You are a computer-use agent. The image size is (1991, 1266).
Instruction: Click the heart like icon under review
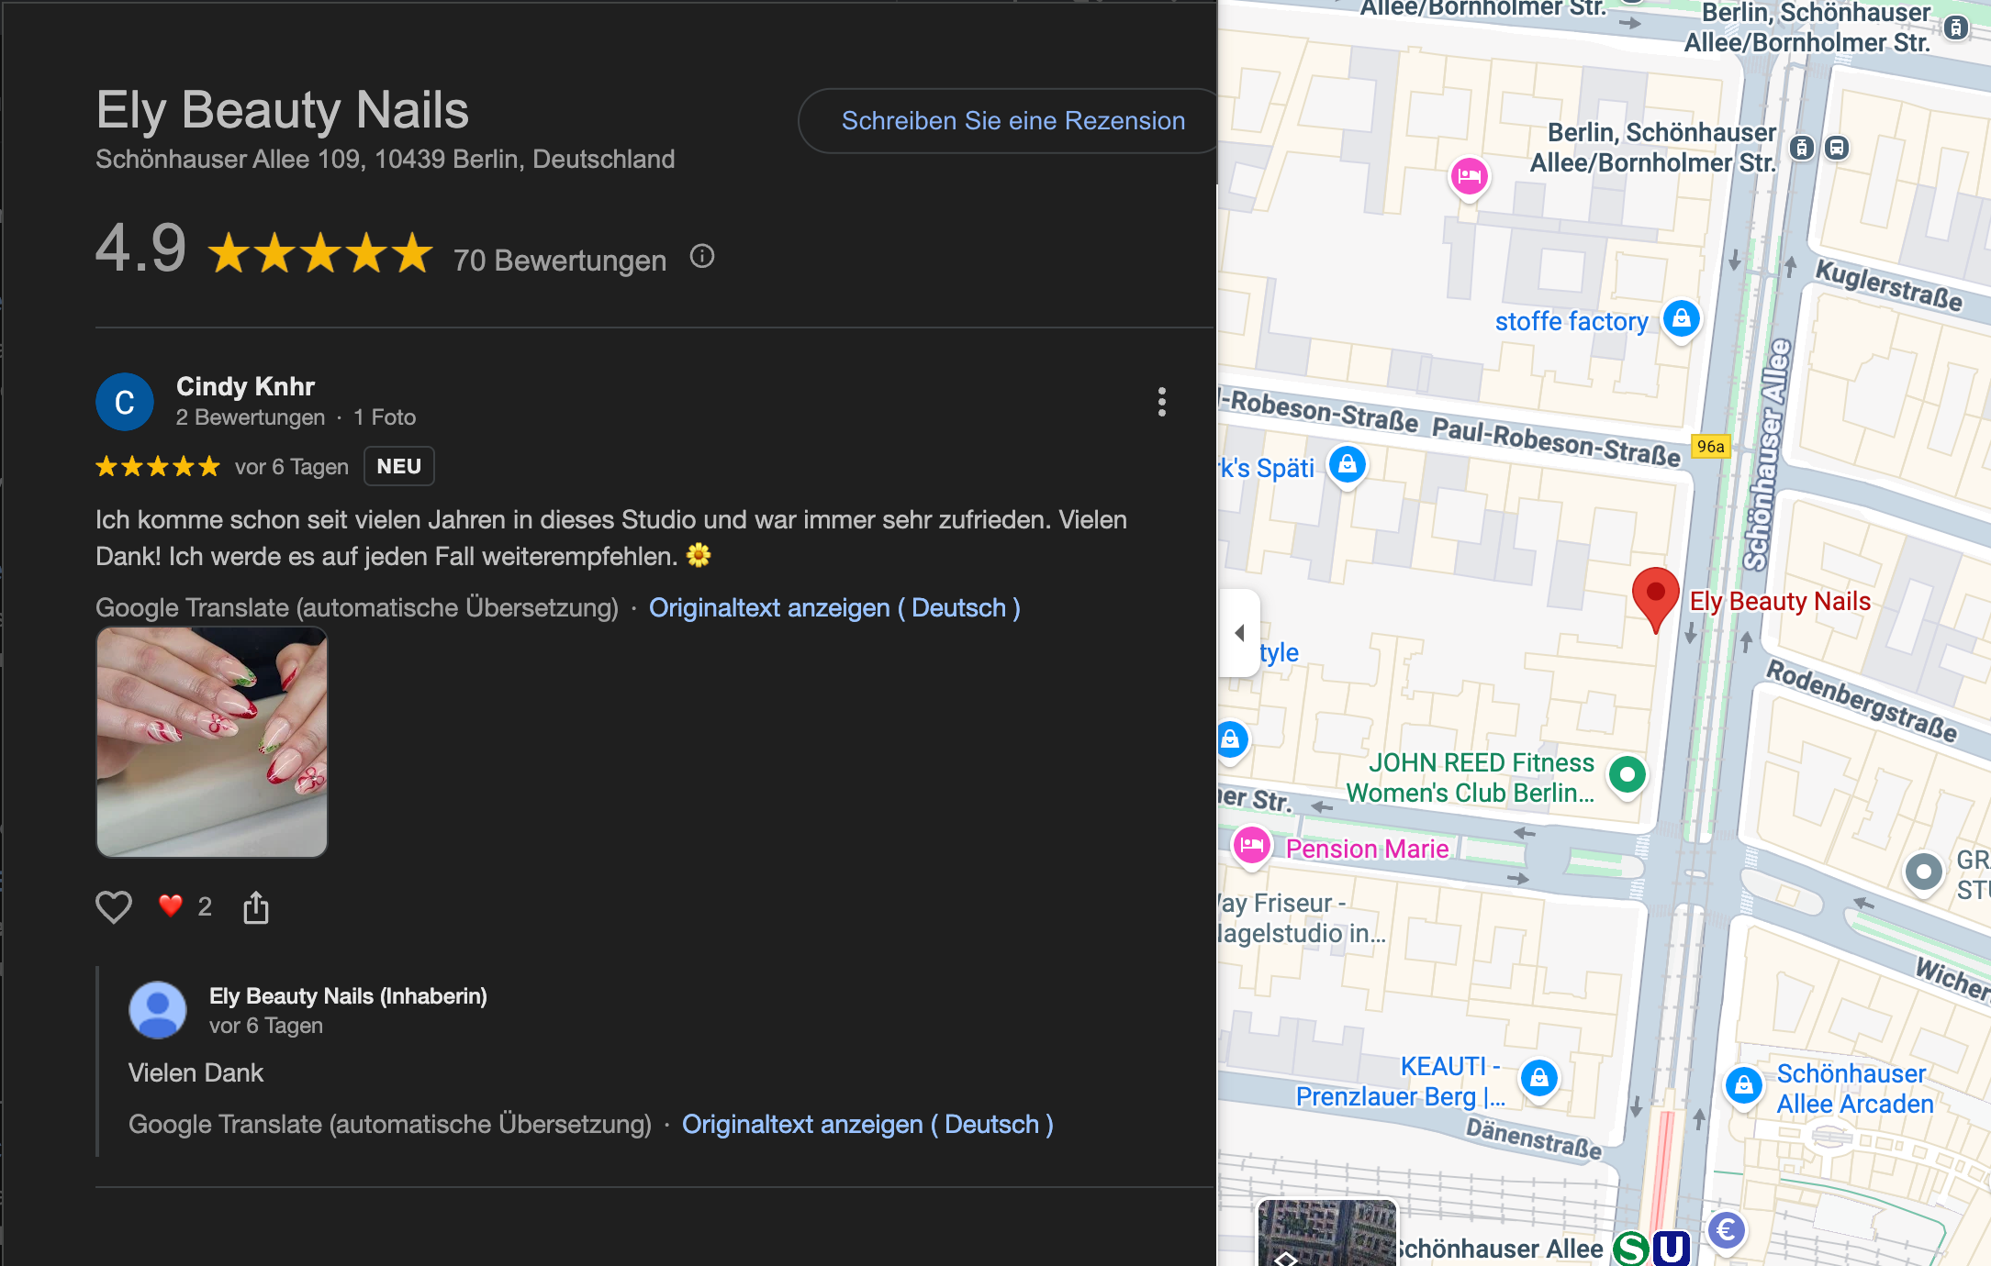pyautogui.click(x=114, y=906)
